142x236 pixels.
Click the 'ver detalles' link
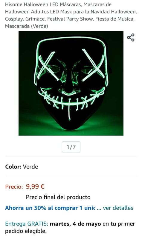118,208
